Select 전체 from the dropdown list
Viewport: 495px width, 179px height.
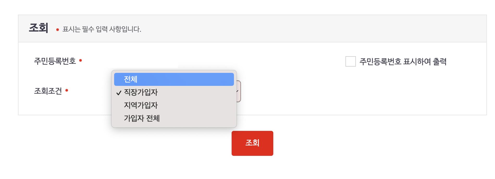[174, 79]
